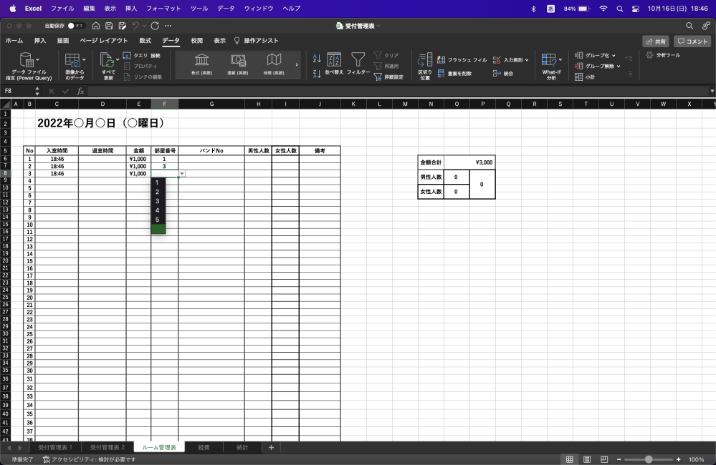Click the Remove Duplicates (重複を削除) icon
Image resolution: width=716 pixels, height=465 pixels.
pos(441,73)
